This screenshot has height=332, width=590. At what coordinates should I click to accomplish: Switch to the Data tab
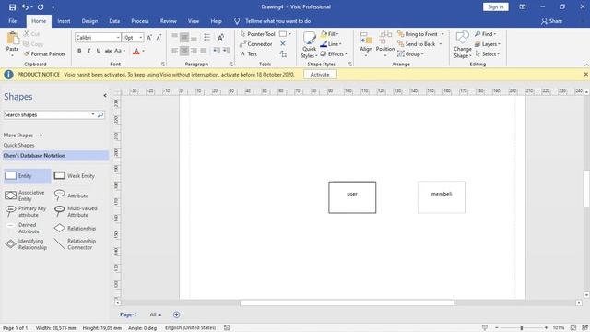[114, 21]
